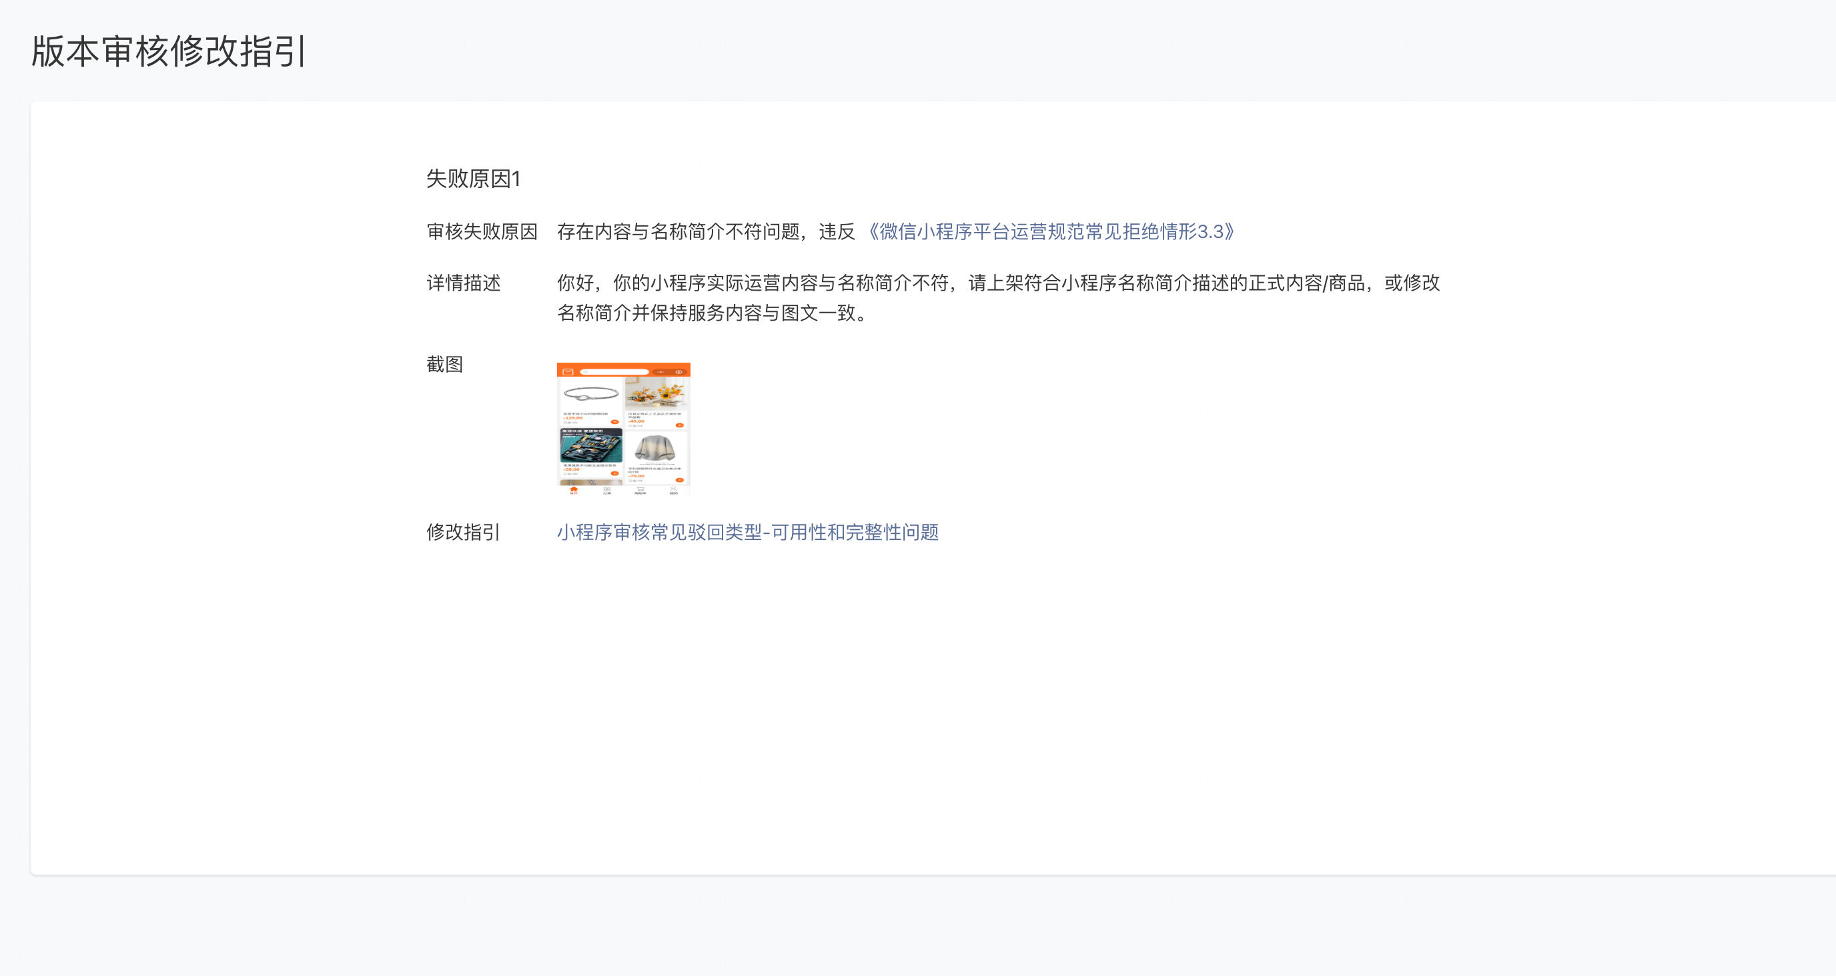The height and width of the screenshot is (976, 1836).
Task: Click the gray sweater product image
Action: [x=655, y=448]
